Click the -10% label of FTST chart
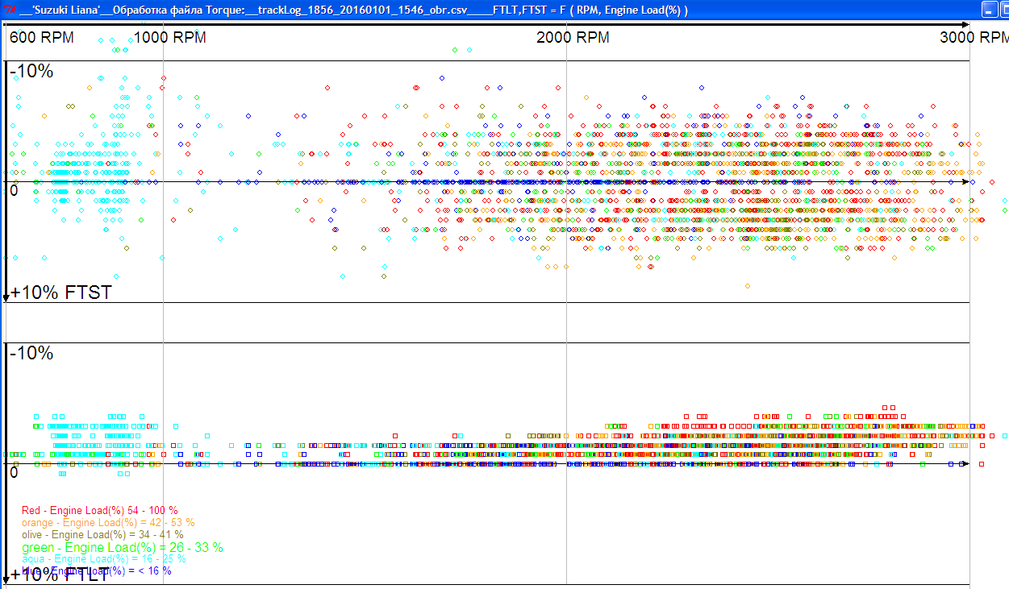The width and height of the screenshot is (1009, 589). (x=31, y=72)
